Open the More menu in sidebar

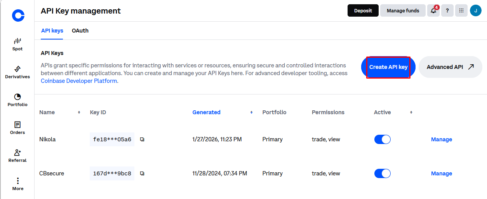pos(17,184)
